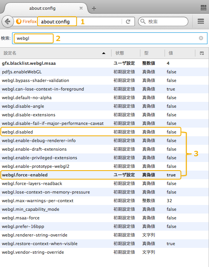This screenshot has height=267, width=209.
Task: Click the 値 column header
Action: coord(180,53)
